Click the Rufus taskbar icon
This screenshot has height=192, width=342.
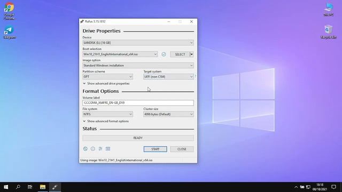55,187
